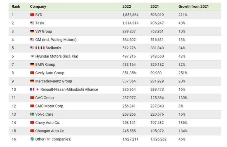Click the China flag beside Geely Auto Group
This screenshot has height=147, width=227.
[32, 73]
